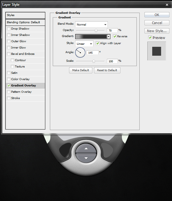This screenshot has width=172, height=201.
Task: Click the down arrow on the canvas button
Action: [x=86, y=158]
